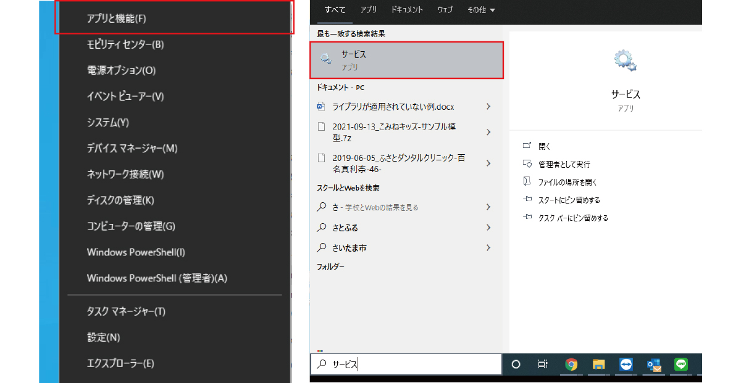Click the File Explorer taskbar icon
The height and width of the screenshot is (383, 741).
[x=598, y=364]
